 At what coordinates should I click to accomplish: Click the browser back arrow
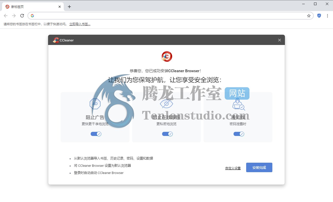(6, 16)
